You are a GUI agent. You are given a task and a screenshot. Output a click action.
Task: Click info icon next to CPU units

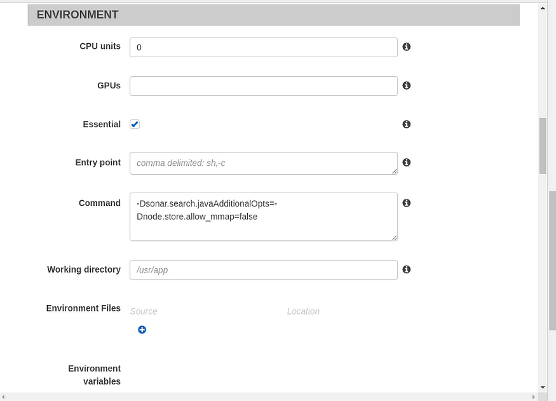click(x=407, y=47)
